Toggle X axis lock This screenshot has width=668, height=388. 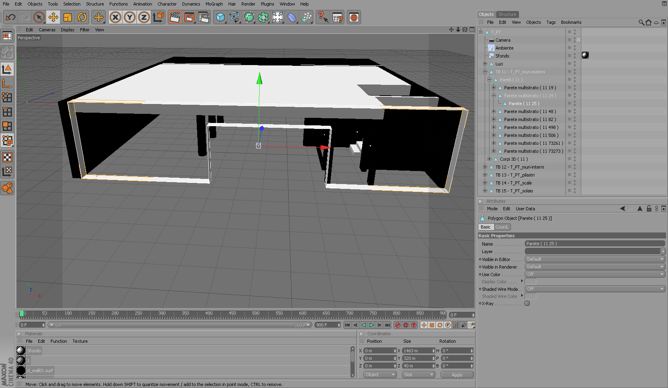point(115,17)
